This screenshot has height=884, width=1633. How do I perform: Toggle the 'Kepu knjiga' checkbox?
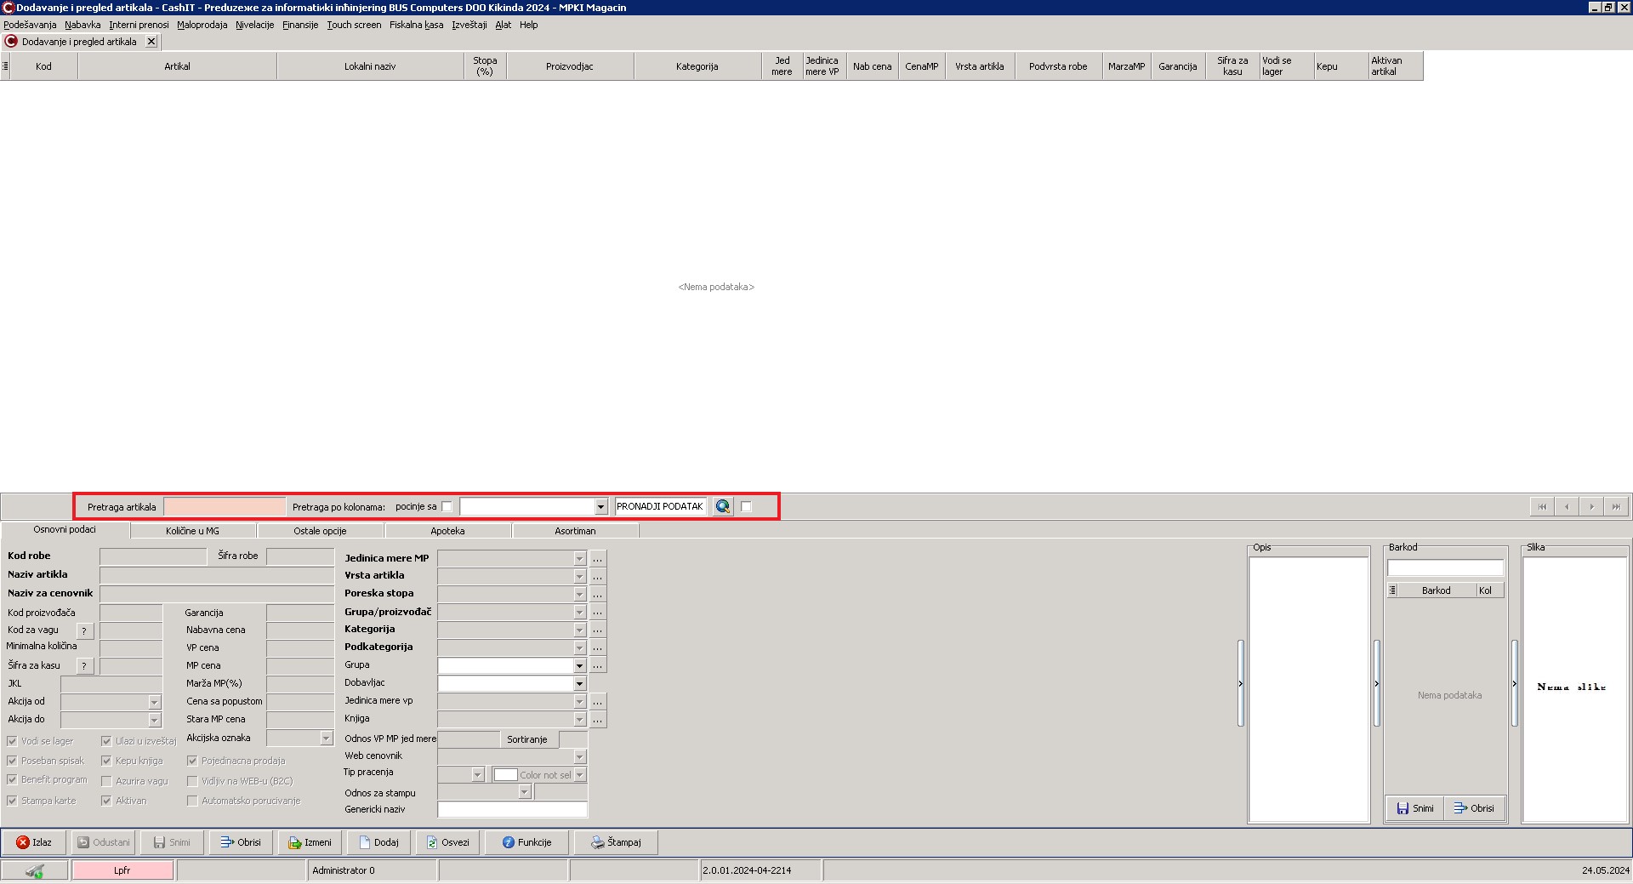click(106, 761)
